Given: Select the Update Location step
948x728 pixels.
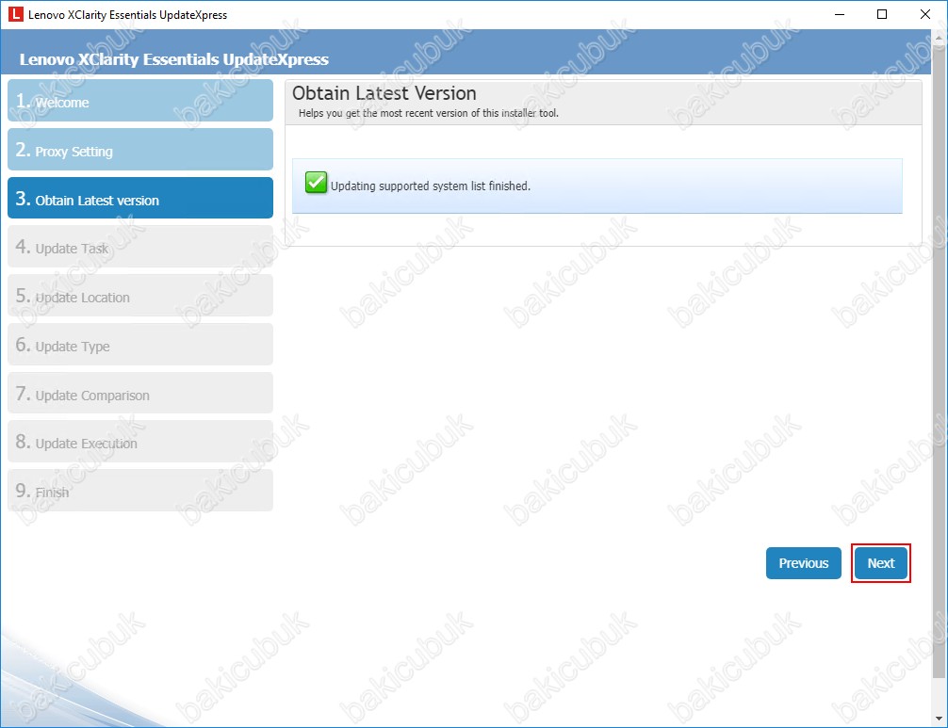Looking at the screenshot, I should pos(140,296).
